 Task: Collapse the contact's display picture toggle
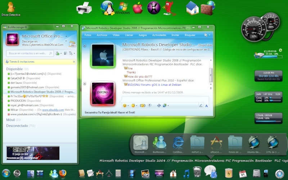[85, 46]
